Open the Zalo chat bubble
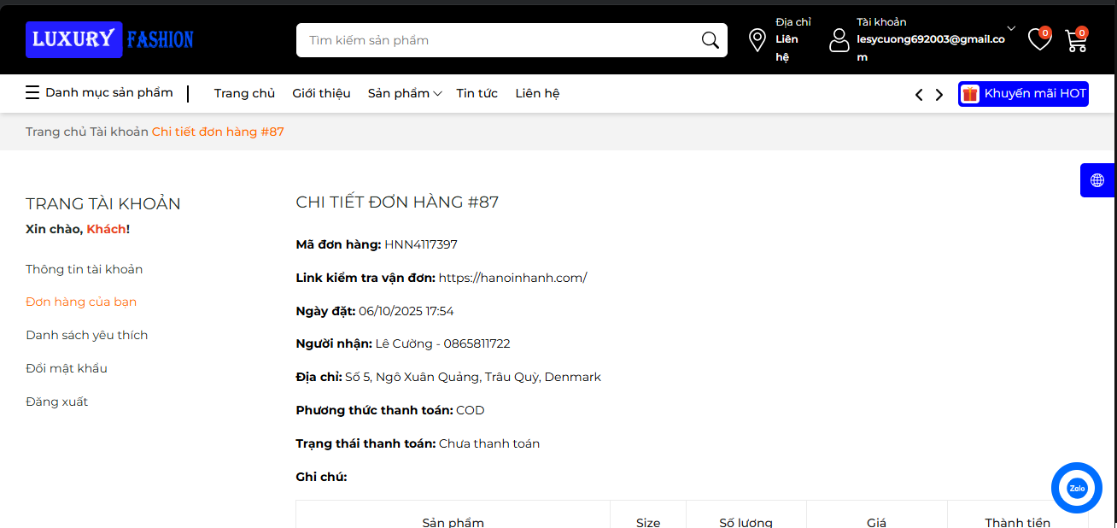This screenshot has height=528, width=1117. 1076,488
